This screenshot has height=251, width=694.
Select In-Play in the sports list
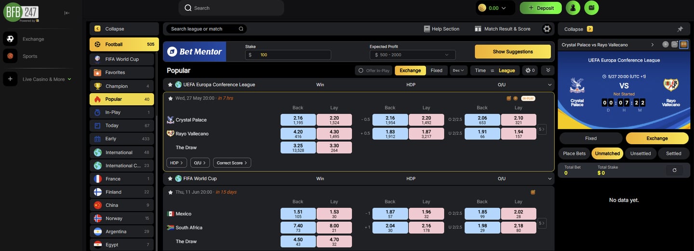click(x=122, y=112)
